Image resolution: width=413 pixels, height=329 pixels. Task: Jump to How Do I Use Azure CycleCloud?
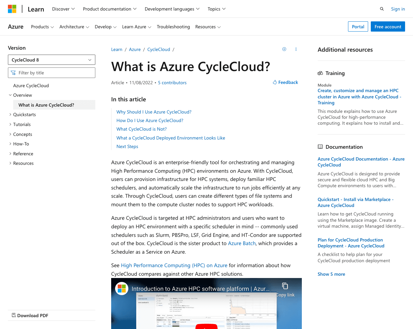tap(150, 120)
